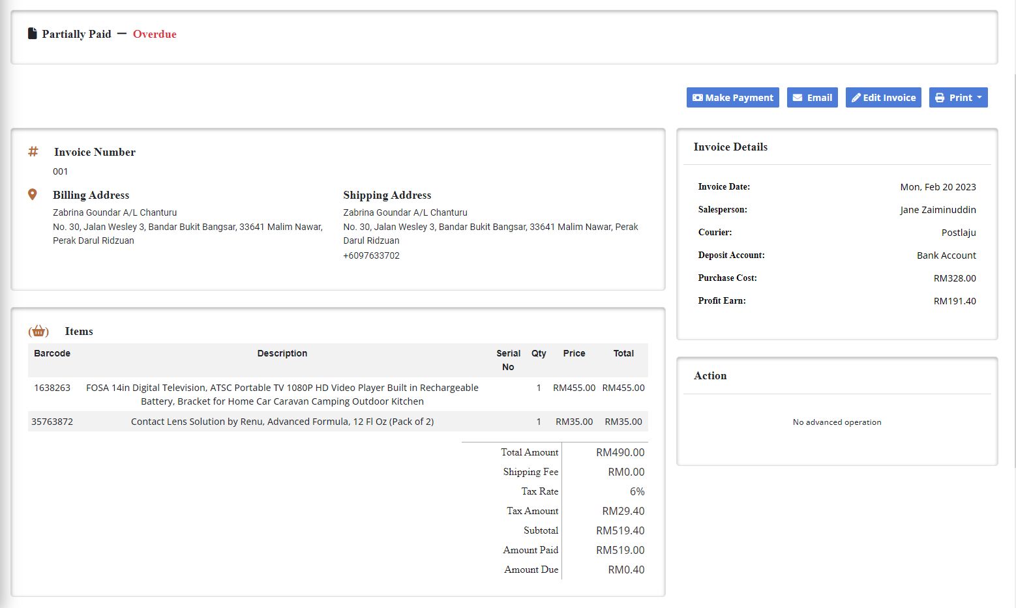Screen dimensions: 1016x608
Task: Click salesperson name Jane Zaiminuddin
Action: click(938, 210)
